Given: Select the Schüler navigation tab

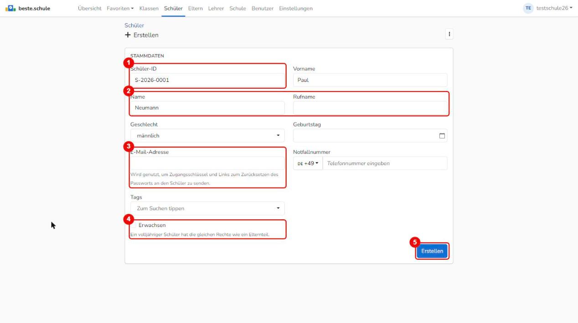Looking at the screenshot, I should coord(173,8).
